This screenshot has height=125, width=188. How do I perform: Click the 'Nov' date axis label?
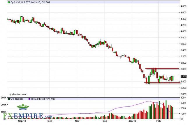coord(77,121)
